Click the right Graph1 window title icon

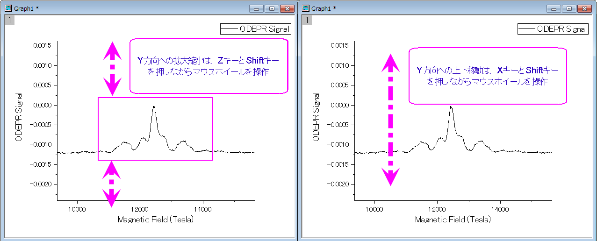305,8
